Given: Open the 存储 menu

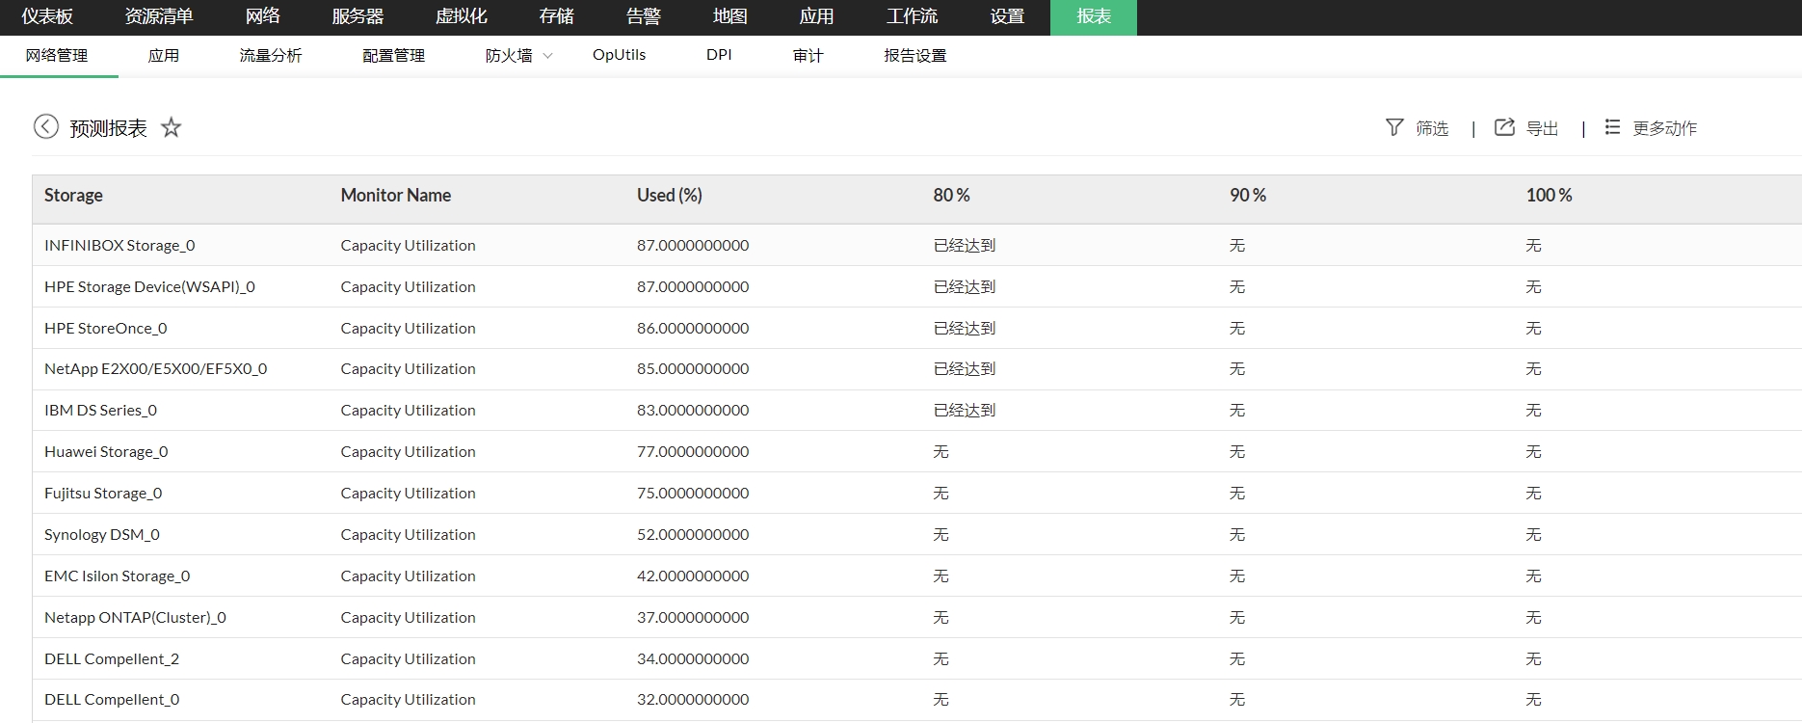Looking at the screenshot, I should 557,16.
